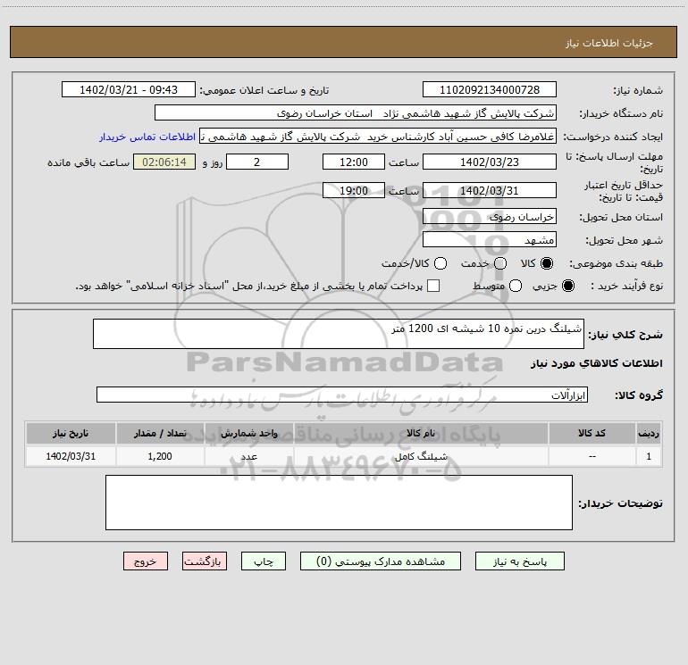This screenshot has height=665, width=688.
Task: Click the شرح کلی نیاز description box
Action: coord(339,334)
